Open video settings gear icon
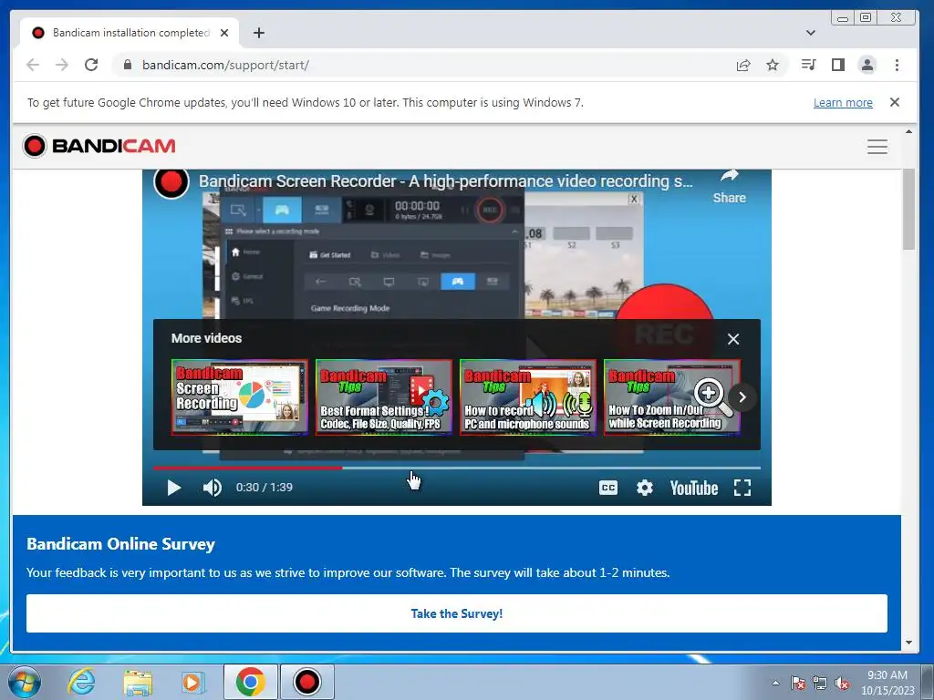Viewport: 934px width, 700px height. click(645, 488)
